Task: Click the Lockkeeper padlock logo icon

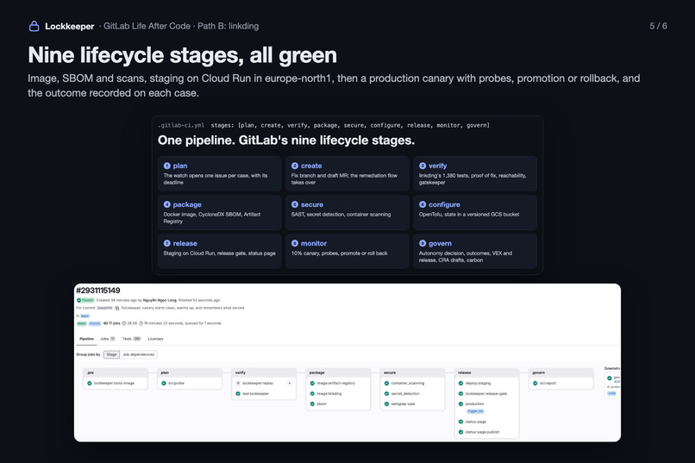Action: coord(34,26)
